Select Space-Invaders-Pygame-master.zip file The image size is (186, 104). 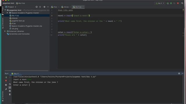tap(27, 26)
